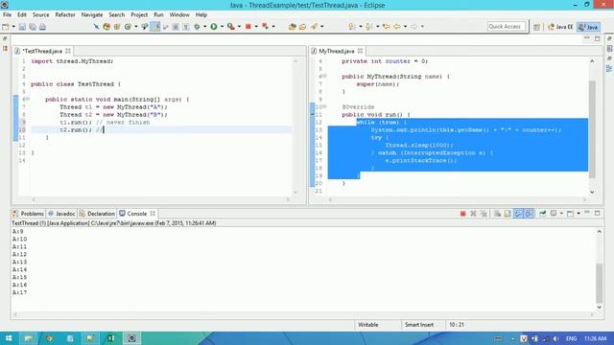Open the New wizard dropdown arrow
614x345 pixels.
click(13, 27)
